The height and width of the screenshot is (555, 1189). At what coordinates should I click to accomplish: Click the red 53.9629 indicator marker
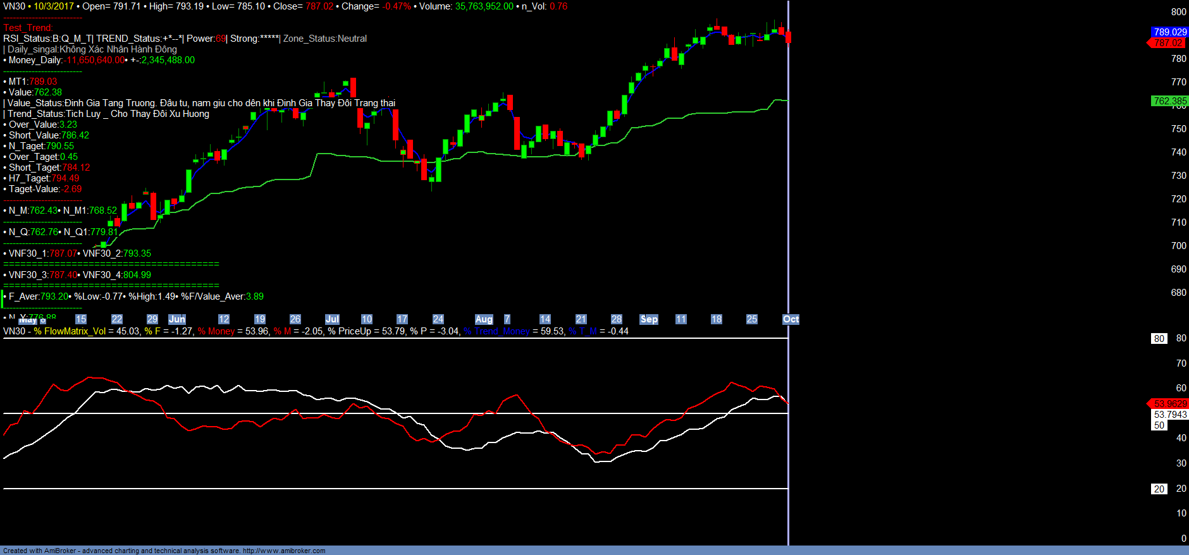[1169, 403]
